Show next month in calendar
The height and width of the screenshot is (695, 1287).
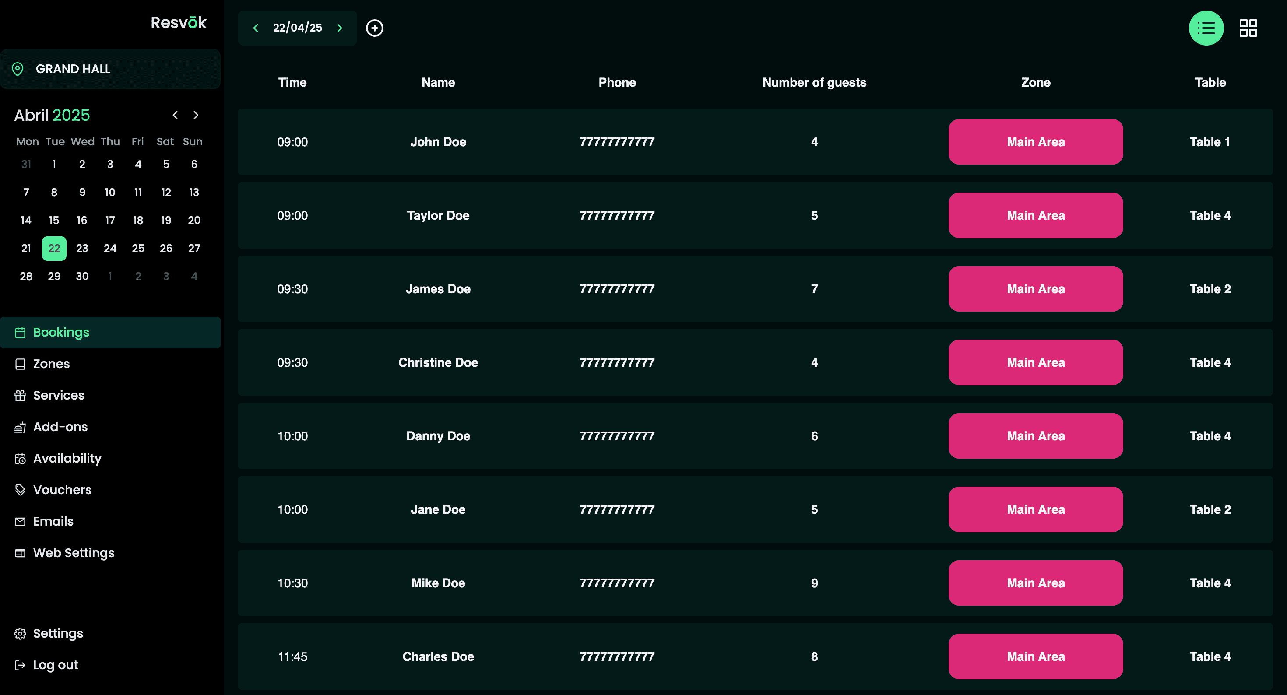coord(196,116)
